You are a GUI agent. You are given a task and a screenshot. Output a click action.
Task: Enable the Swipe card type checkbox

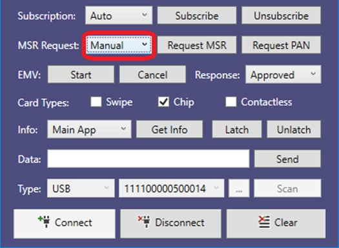(x=96, y=102)
